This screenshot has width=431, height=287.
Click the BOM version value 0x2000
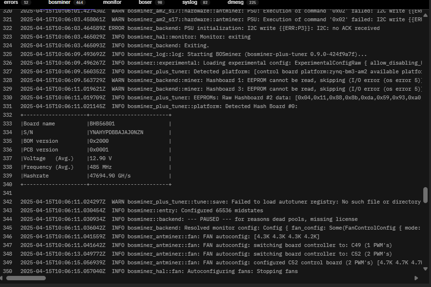pos(99,141)
